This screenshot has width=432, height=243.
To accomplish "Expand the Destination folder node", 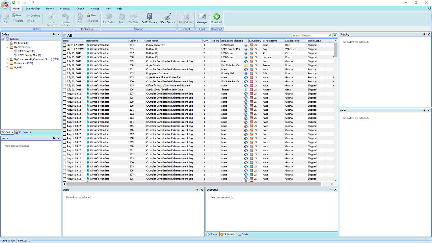I will click(x=7, y=63).
